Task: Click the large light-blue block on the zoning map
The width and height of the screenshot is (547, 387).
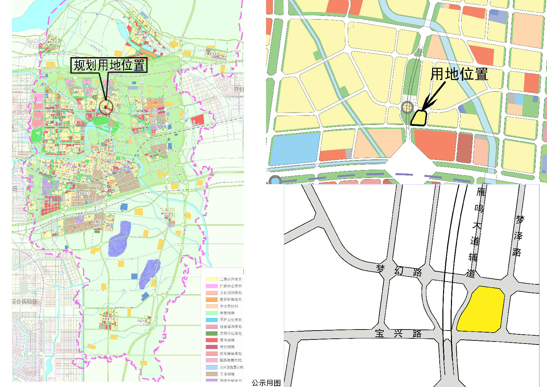Action: pos(295,149)
